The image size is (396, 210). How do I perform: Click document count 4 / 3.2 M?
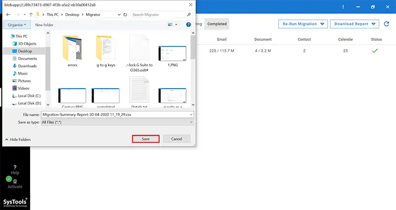pyautogui.click(x=263, y=51)
